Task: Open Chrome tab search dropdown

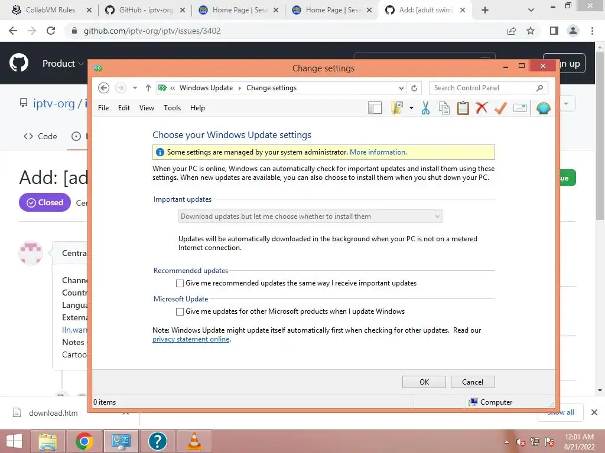Action: [531, 10]
